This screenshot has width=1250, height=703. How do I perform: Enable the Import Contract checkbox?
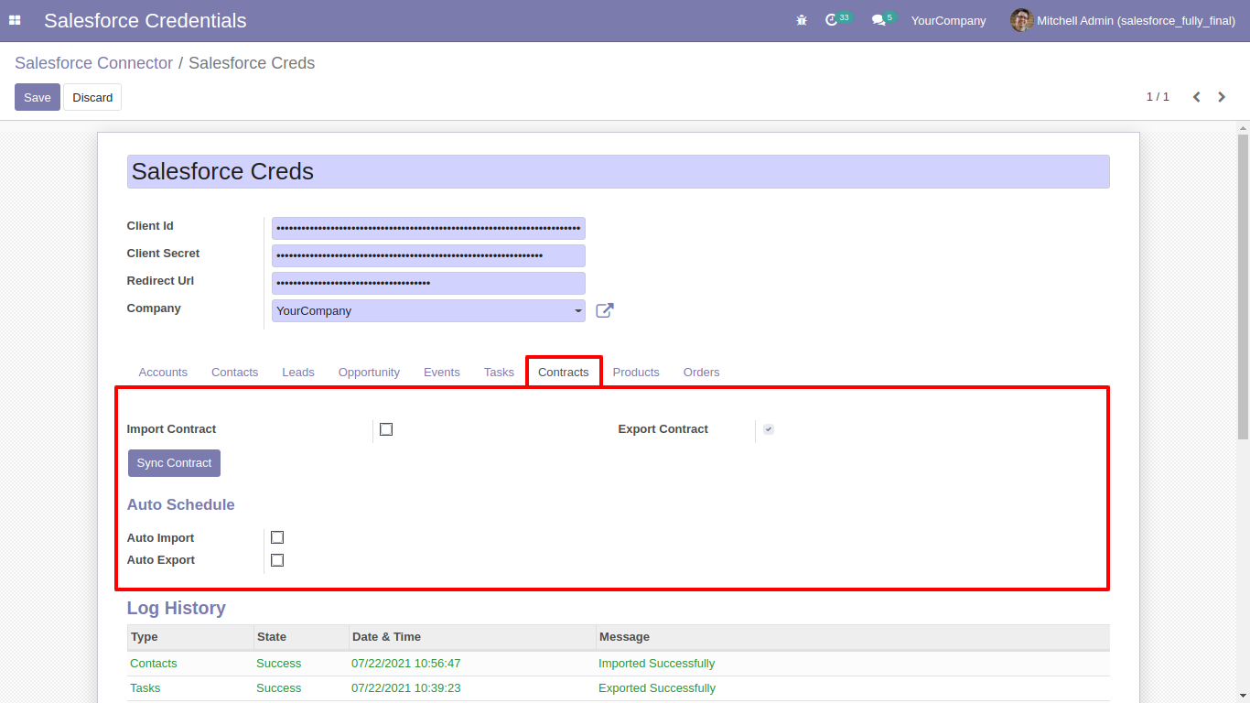[386, 429]
